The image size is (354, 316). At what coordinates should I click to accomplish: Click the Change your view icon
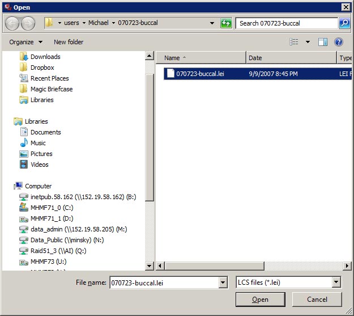pos(294,42)
